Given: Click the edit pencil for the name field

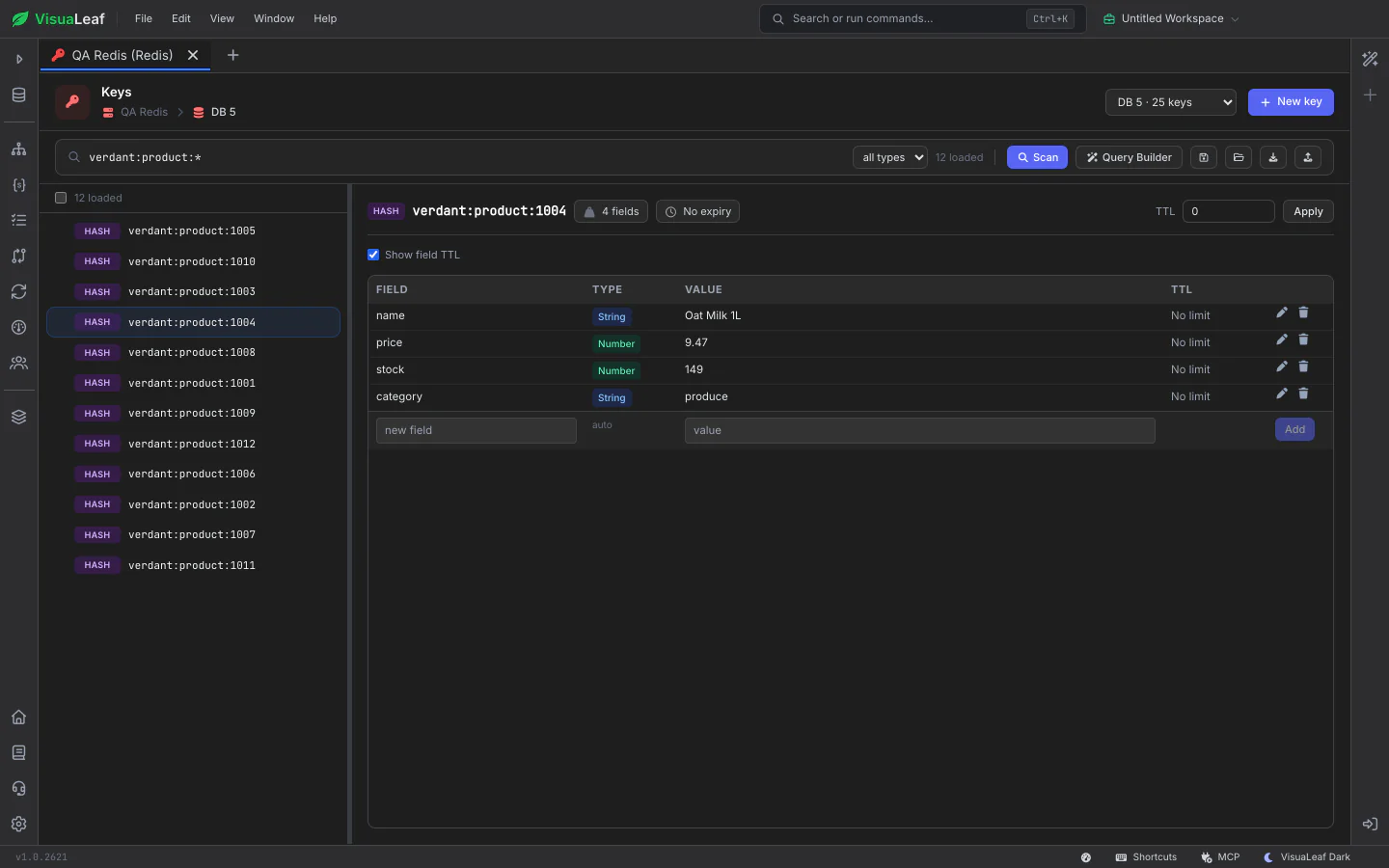Looking at the screenshot, I should point(1282,312).
